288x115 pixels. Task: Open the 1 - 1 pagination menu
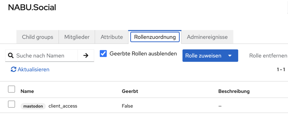[281, 70]
